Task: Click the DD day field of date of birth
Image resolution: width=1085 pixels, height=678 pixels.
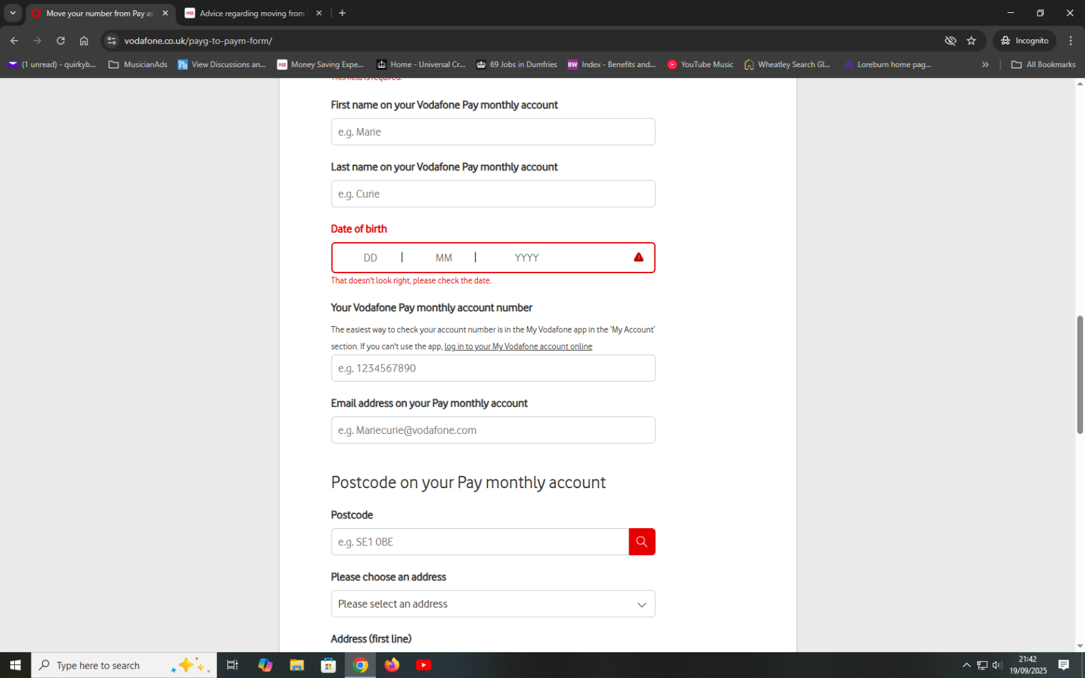Action: (x=370, y=258)
